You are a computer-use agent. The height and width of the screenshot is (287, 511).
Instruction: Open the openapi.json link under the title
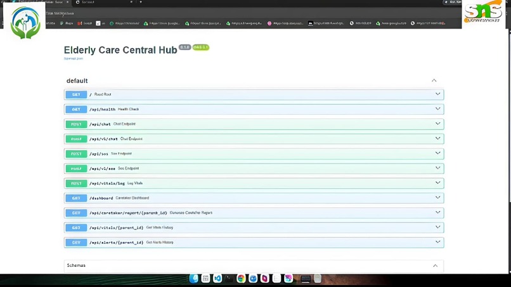point(74,58)
